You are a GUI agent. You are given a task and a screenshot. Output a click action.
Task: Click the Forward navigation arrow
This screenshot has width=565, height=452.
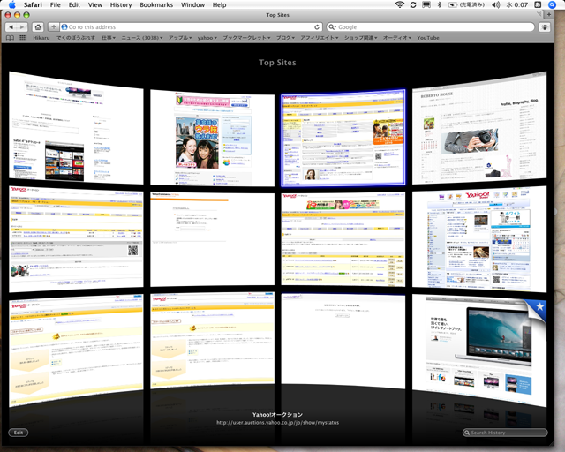22,27
